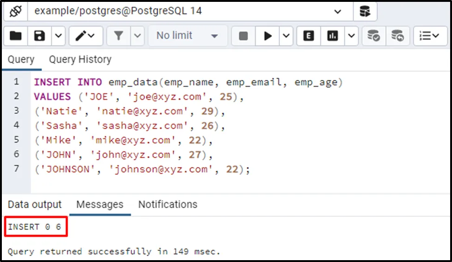Click the Commit database icon
The width and height of the screenshot is (452, 262).
(374, 36)
